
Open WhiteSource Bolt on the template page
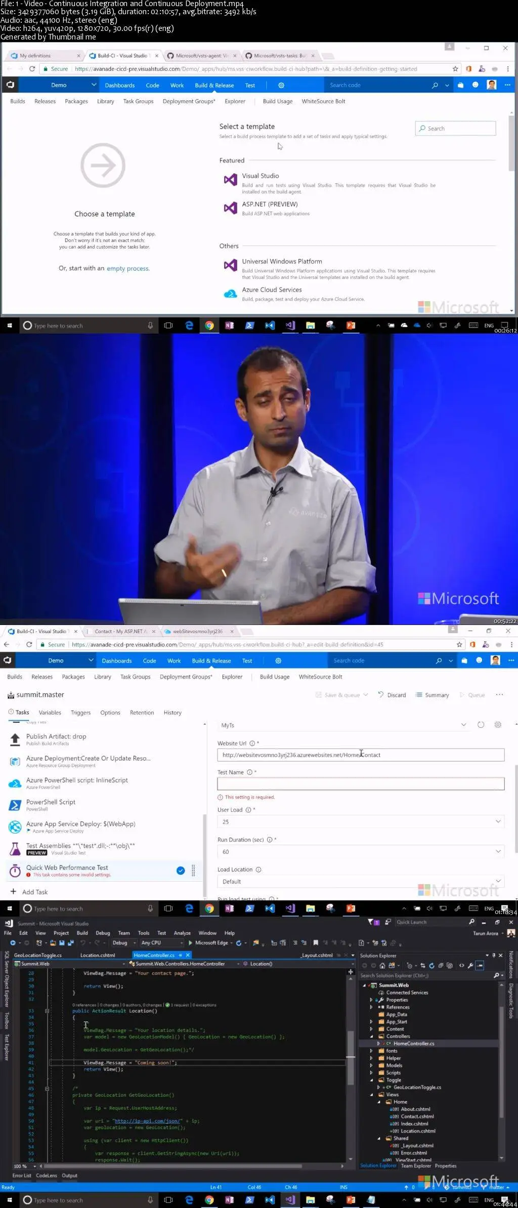pos(323,101)
